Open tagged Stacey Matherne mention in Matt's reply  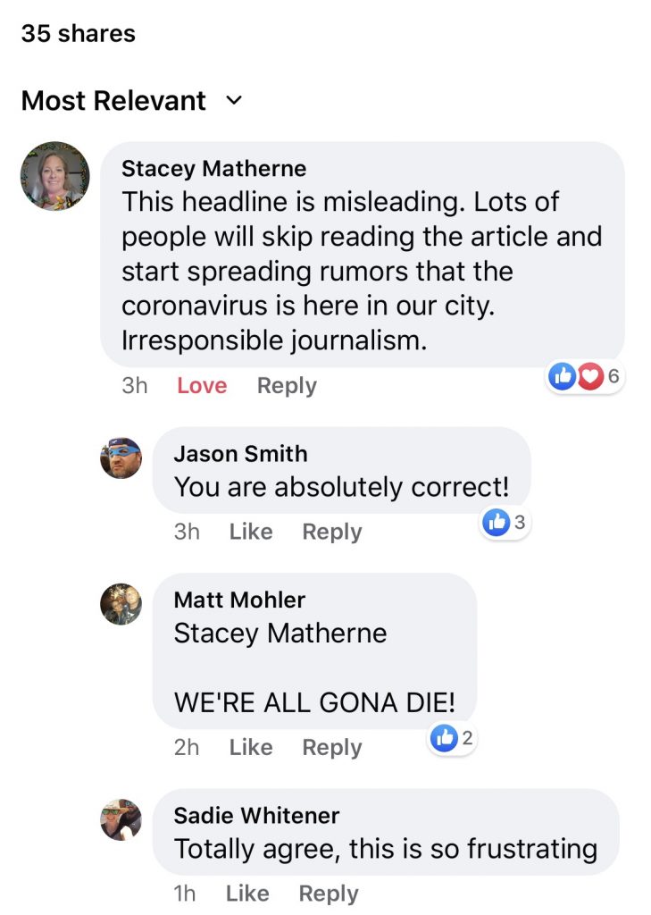tap(280, 634)
